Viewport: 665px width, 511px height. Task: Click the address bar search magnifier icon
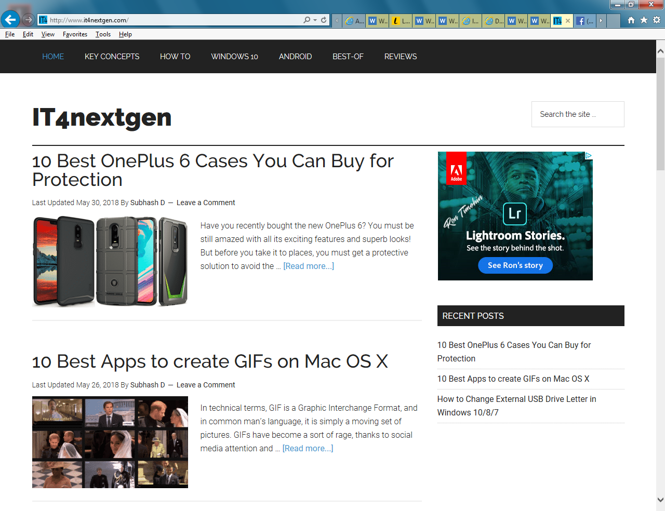coord(307,20)
